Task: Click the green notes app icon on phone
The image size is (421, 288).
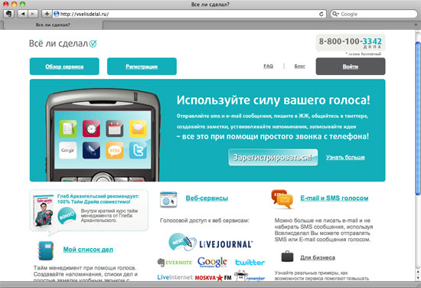Action: pos(68,129)
